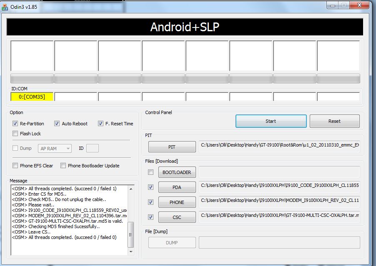This screenshot has width=376, height=266.
Task: Close the Odin3 window
Action: point(359,5)
